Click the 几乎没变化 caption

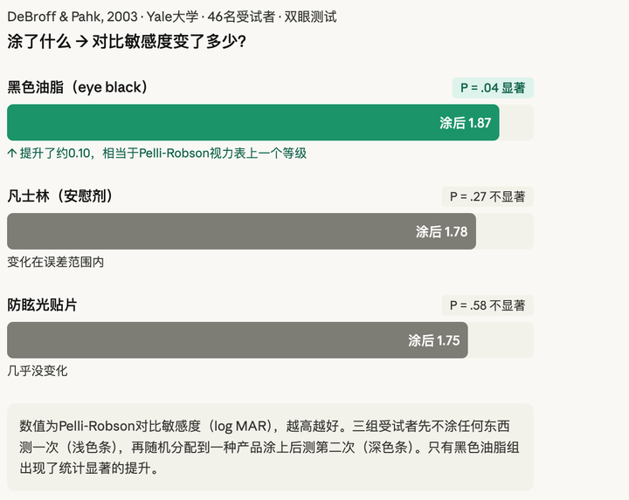pyautogui.click(x=37, y=371)
